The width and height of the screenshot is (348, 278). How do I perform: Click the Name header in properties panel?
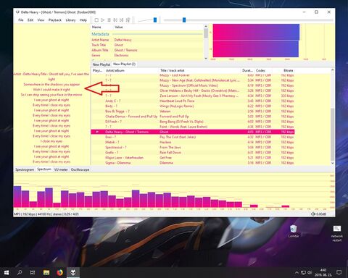102,27
